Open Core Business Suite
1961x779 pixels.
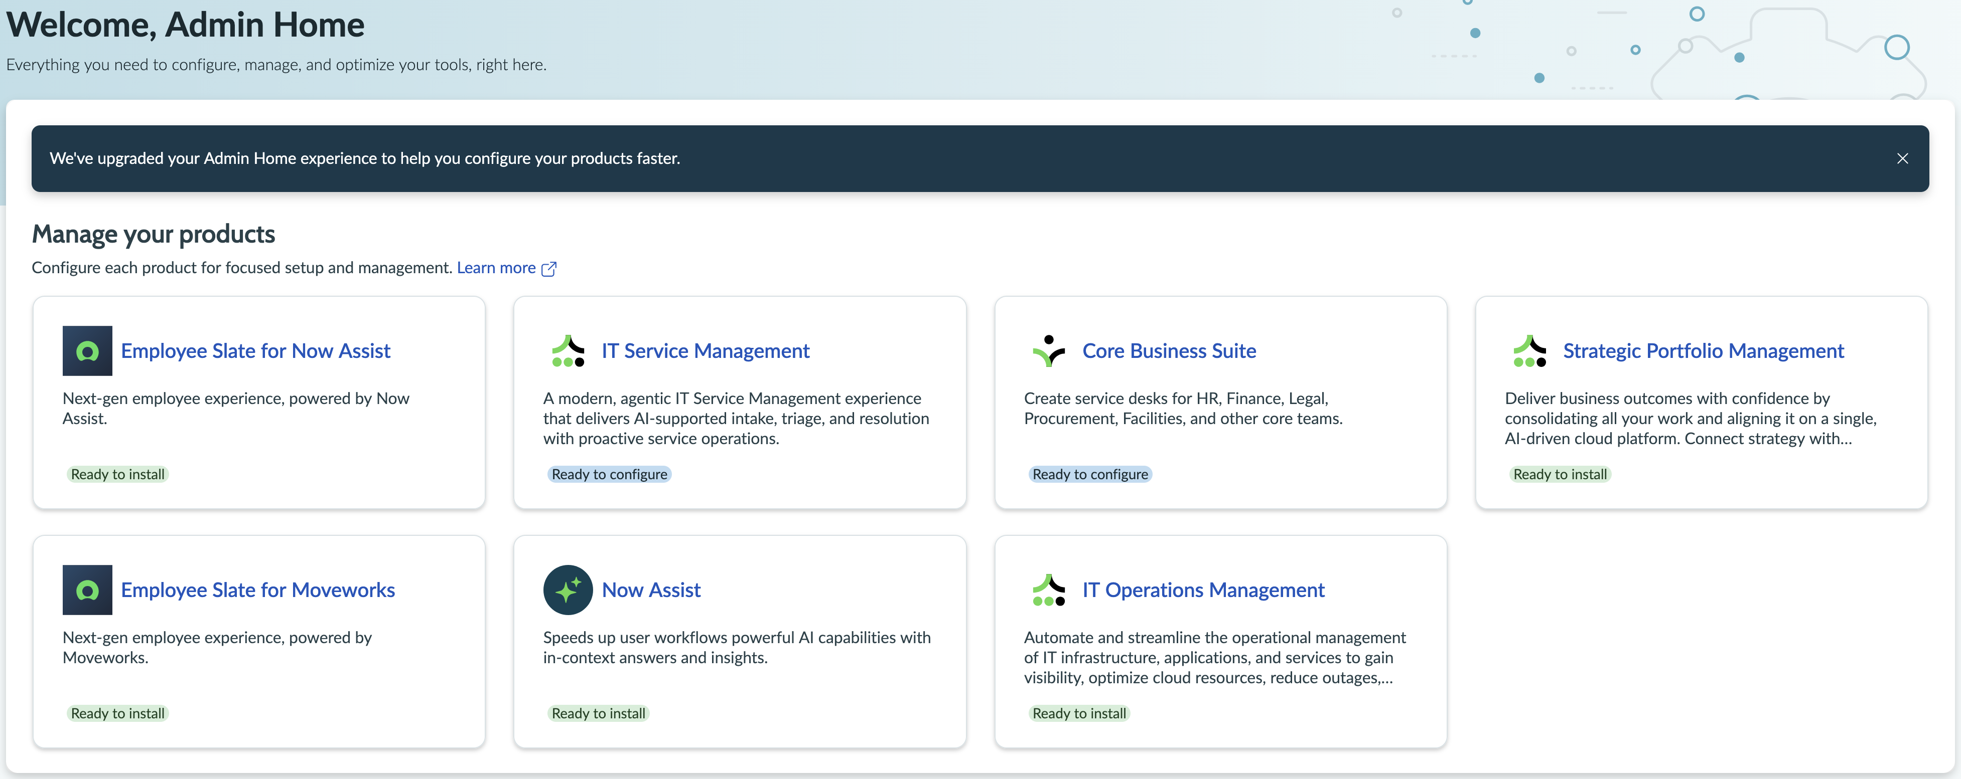pyautogui.click(x=1169, y=351)
